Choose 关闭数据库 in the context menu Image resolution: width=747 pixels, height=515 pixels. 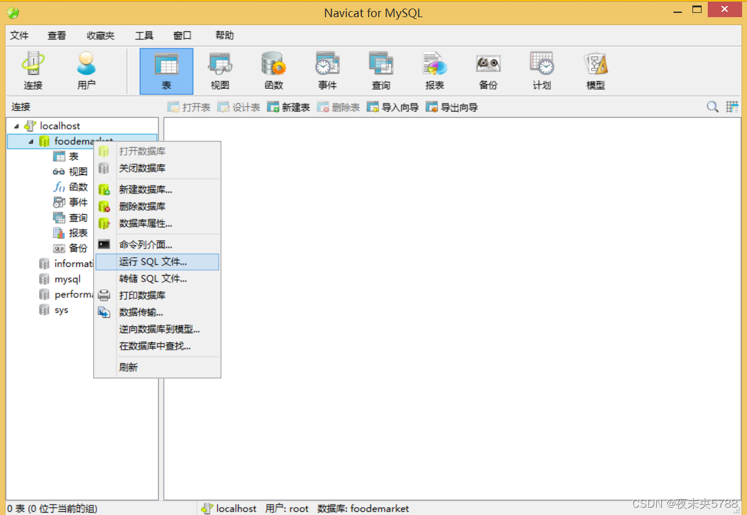point(157,168)
